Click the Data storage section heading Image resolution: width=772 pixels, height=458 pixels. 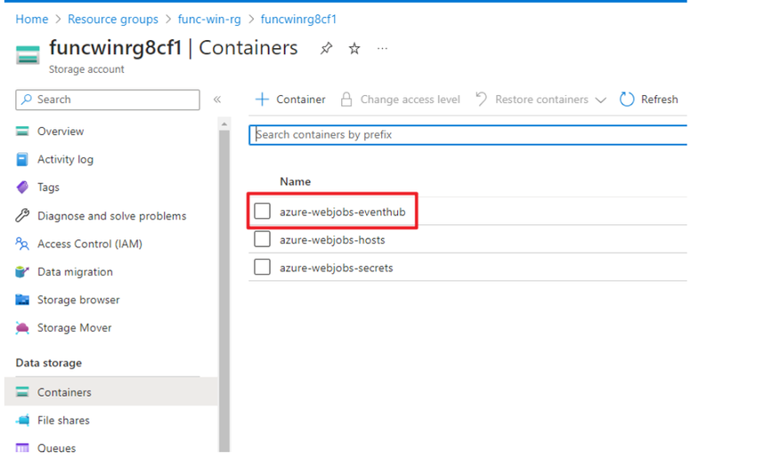(49, 363)
